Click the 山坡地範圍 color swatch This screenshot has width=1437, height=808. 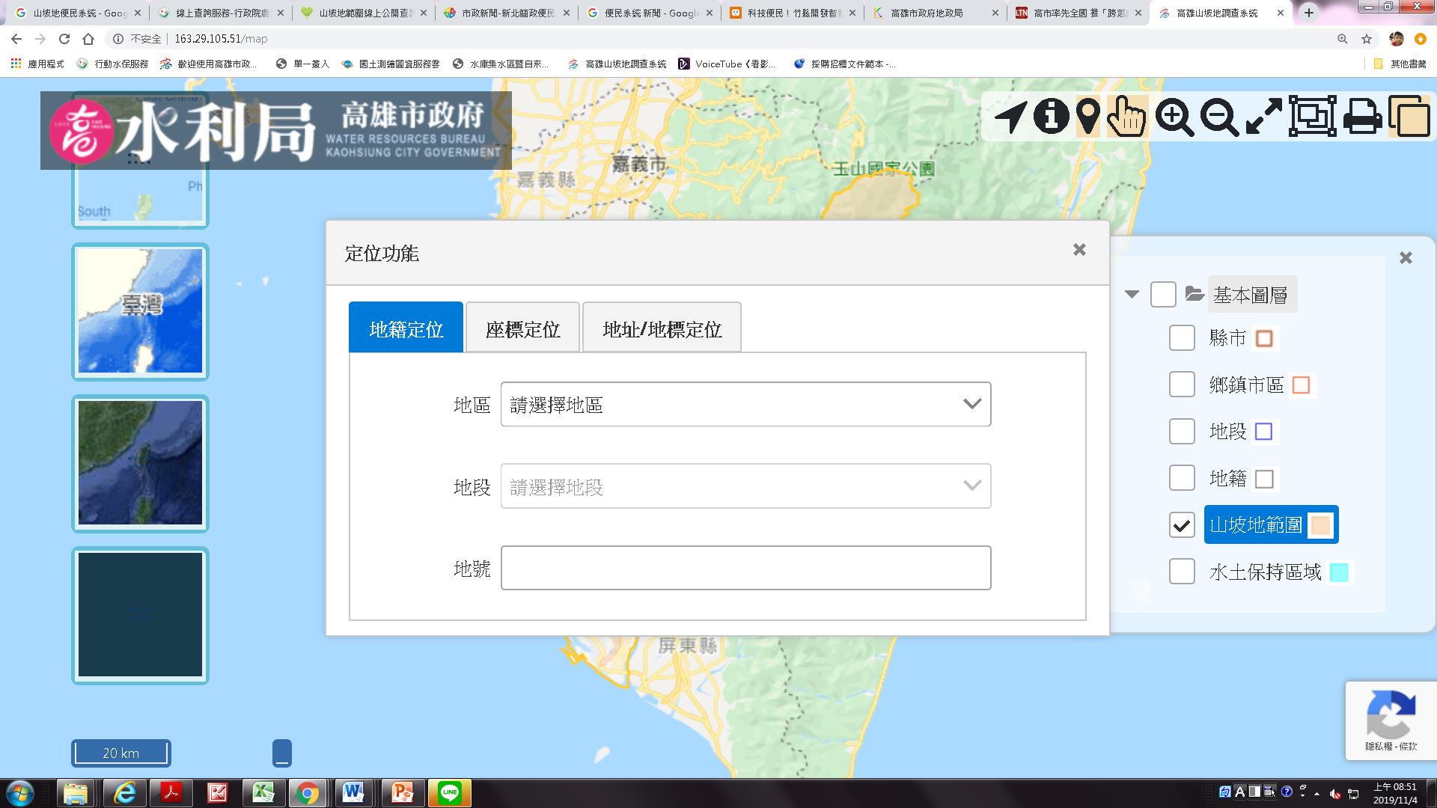(x=1320, y=525)
